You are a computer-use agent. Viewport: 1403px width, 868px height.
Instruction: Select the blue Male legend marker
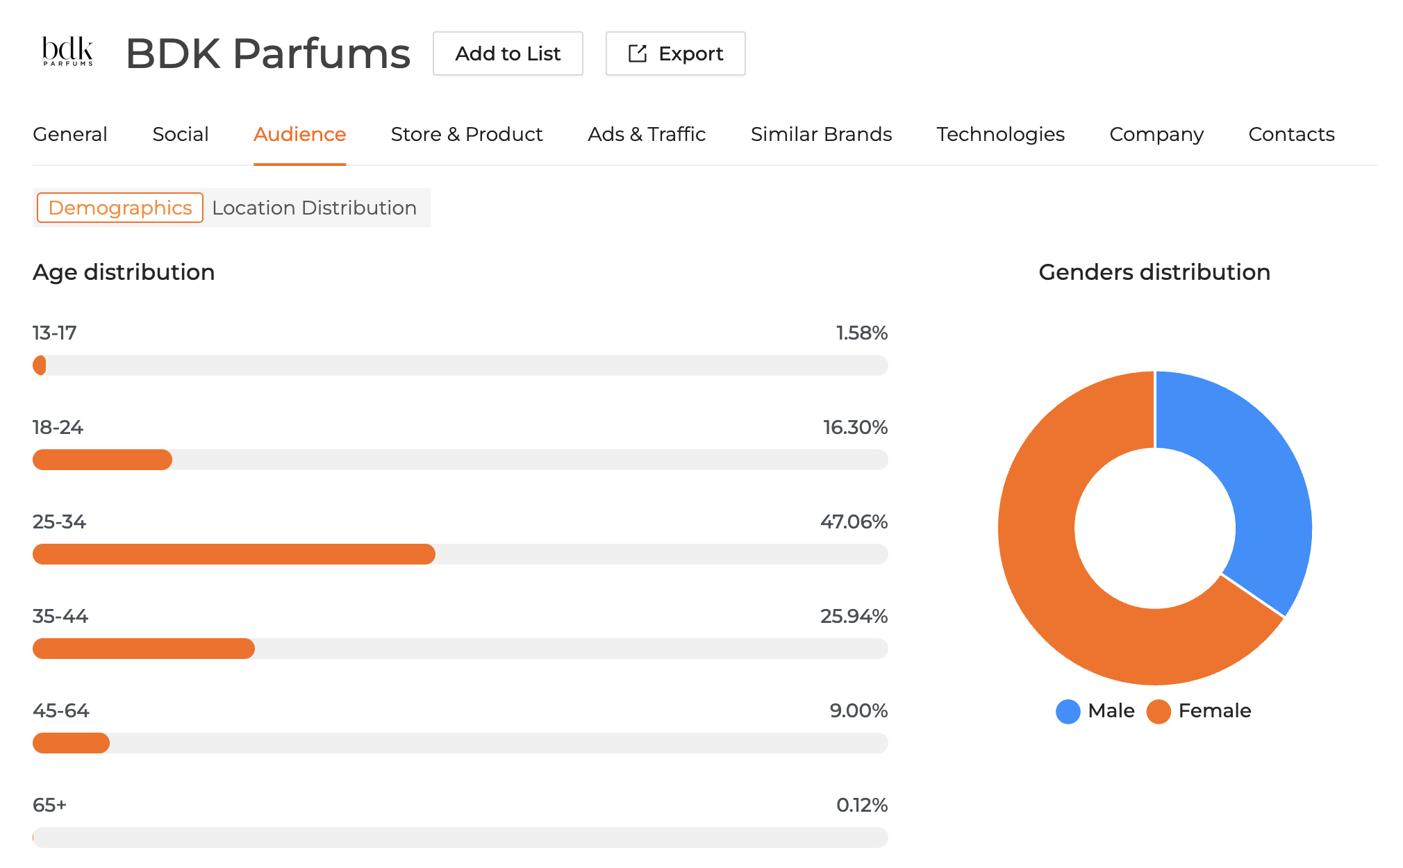click(x=1068, y=711)
